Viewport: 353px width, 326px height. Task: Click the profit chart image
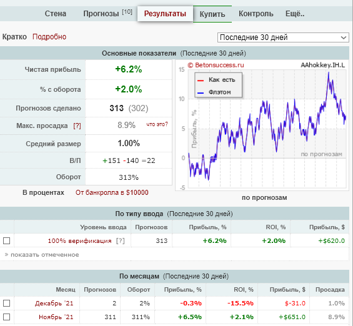(x=262, y=126)
